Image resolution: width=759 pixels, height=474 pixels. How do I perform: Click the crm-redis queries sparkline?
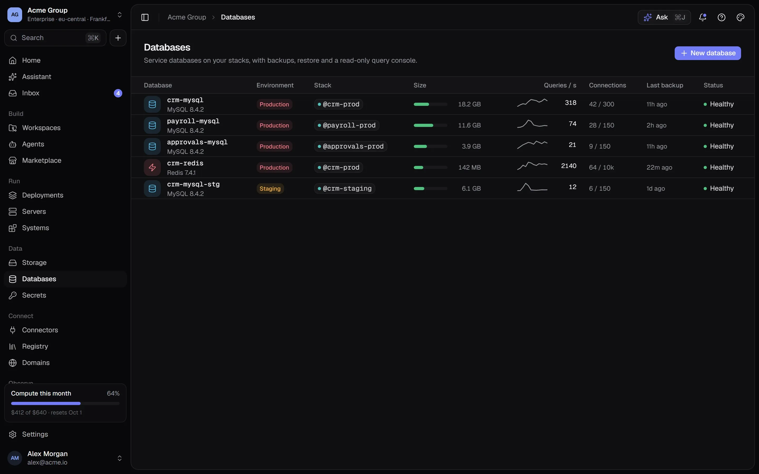532,166
